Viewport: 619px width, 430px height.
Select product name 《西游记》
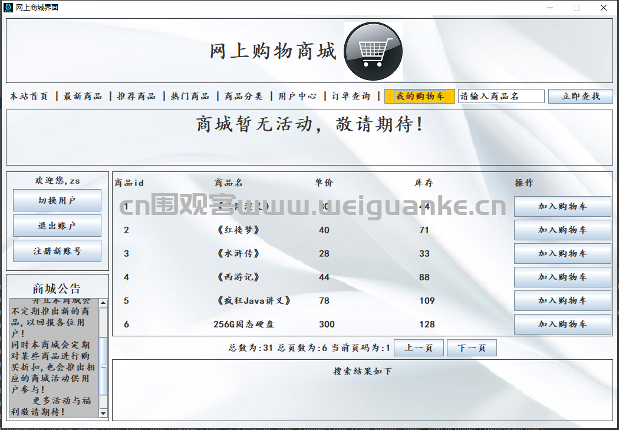click(238, 277)
